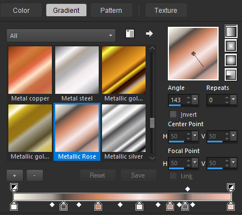This screenshot has width=242, height=215.
Task: Select midpoint diamond between pale pink and rose stops
Action: (158, 205)
